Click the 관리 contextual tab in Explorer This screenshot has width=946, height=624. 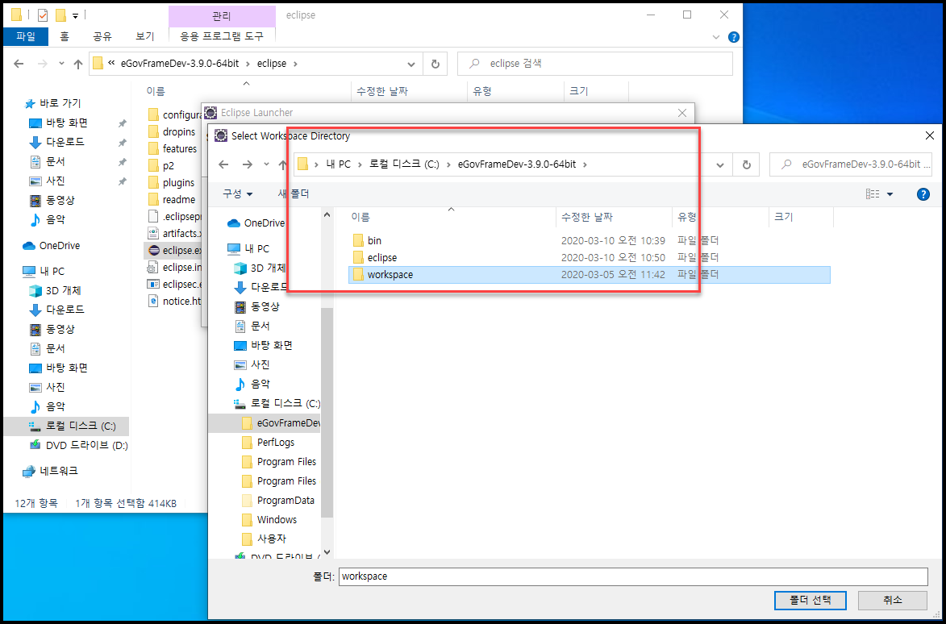222,15
